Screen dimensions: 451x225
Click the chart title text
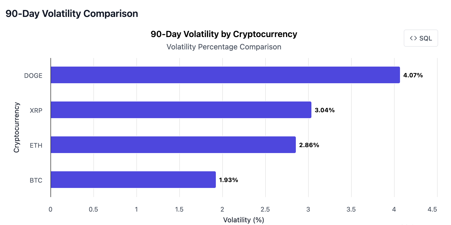[224, 34]
